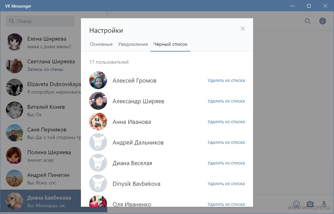This screenshot has width=334, height=214.
Task: Click the name Анна Иванова
Action: 132,122
